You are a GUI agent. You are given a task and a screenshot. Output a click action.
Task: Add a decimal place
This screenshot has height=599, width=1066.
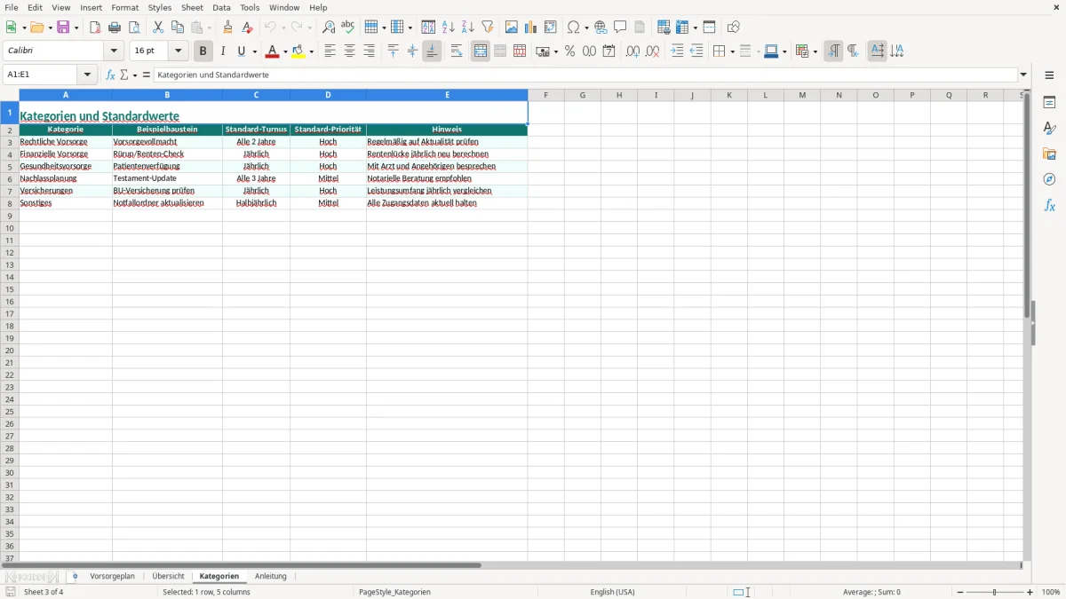point(632,51)
